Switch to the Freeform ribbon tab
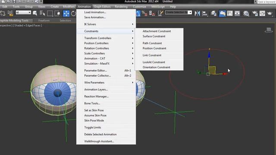The image size is (276, 155). point(44,21)
